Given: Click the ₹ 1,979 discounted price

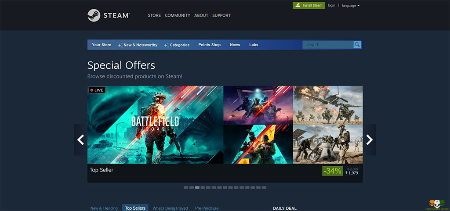Looking at the screenshot, I should pyautogui.click(x=352, y=173).
